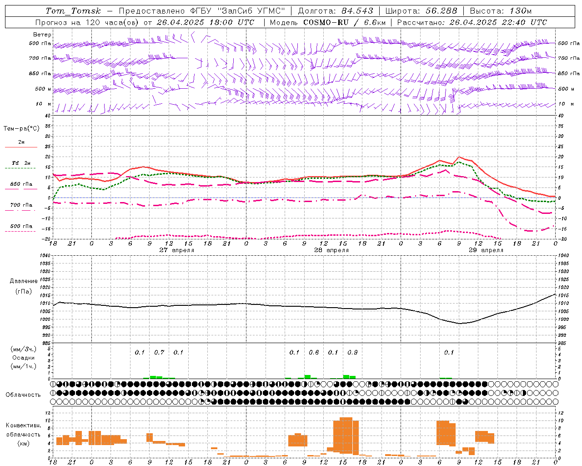
Task: Click the lowest point of the pressure curve
Action: (459, 324)
